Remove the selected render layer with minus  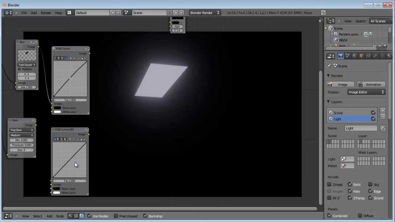[x=383, y=117]
